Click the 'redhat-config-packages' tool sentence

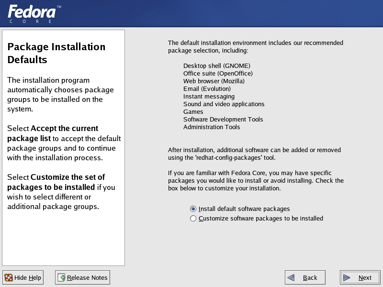pyautogui.click(x=254, y=154)
